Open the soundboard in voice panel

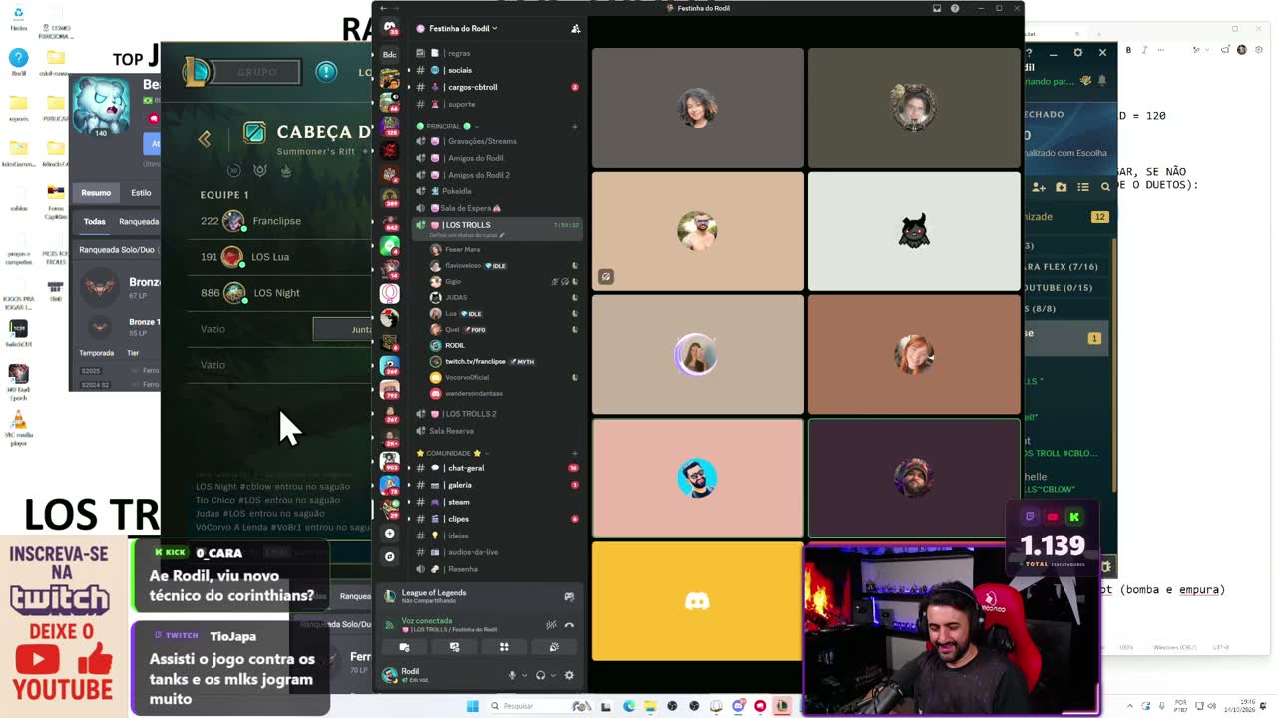554,647
